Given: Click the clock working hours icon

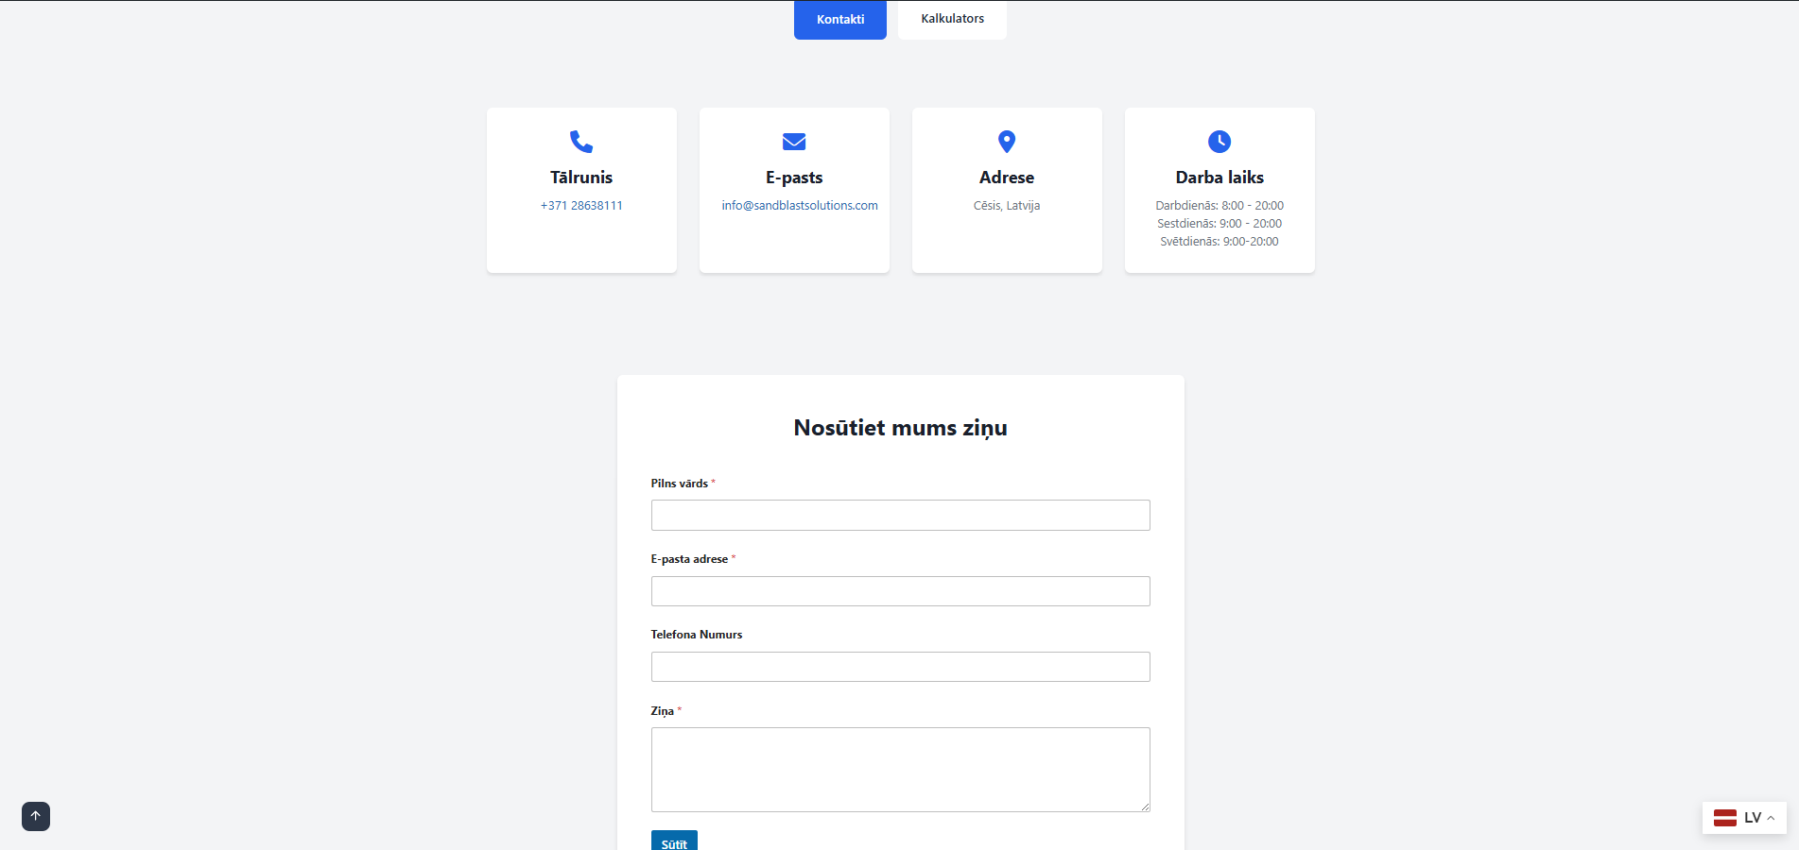Looking at the screenshot, I should pyautogui.click(x=1220, y=142).
